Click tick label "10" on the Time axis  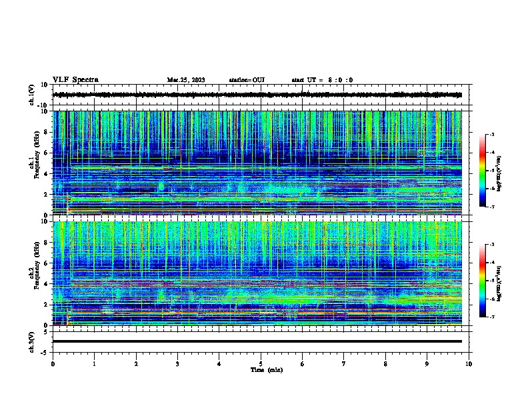point(469,364)
